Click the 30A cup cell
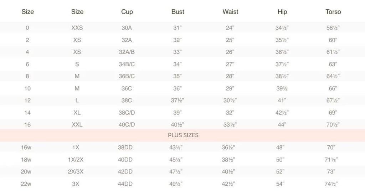Viewport: 365px width, 191px height. click(x=127, y=28)
